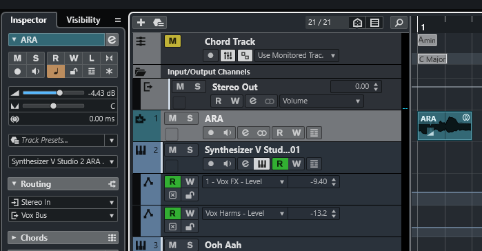Select the C Major scale event
Viewport: 482px width, 251px height.
pyautogui.click(x=432, y=59)
